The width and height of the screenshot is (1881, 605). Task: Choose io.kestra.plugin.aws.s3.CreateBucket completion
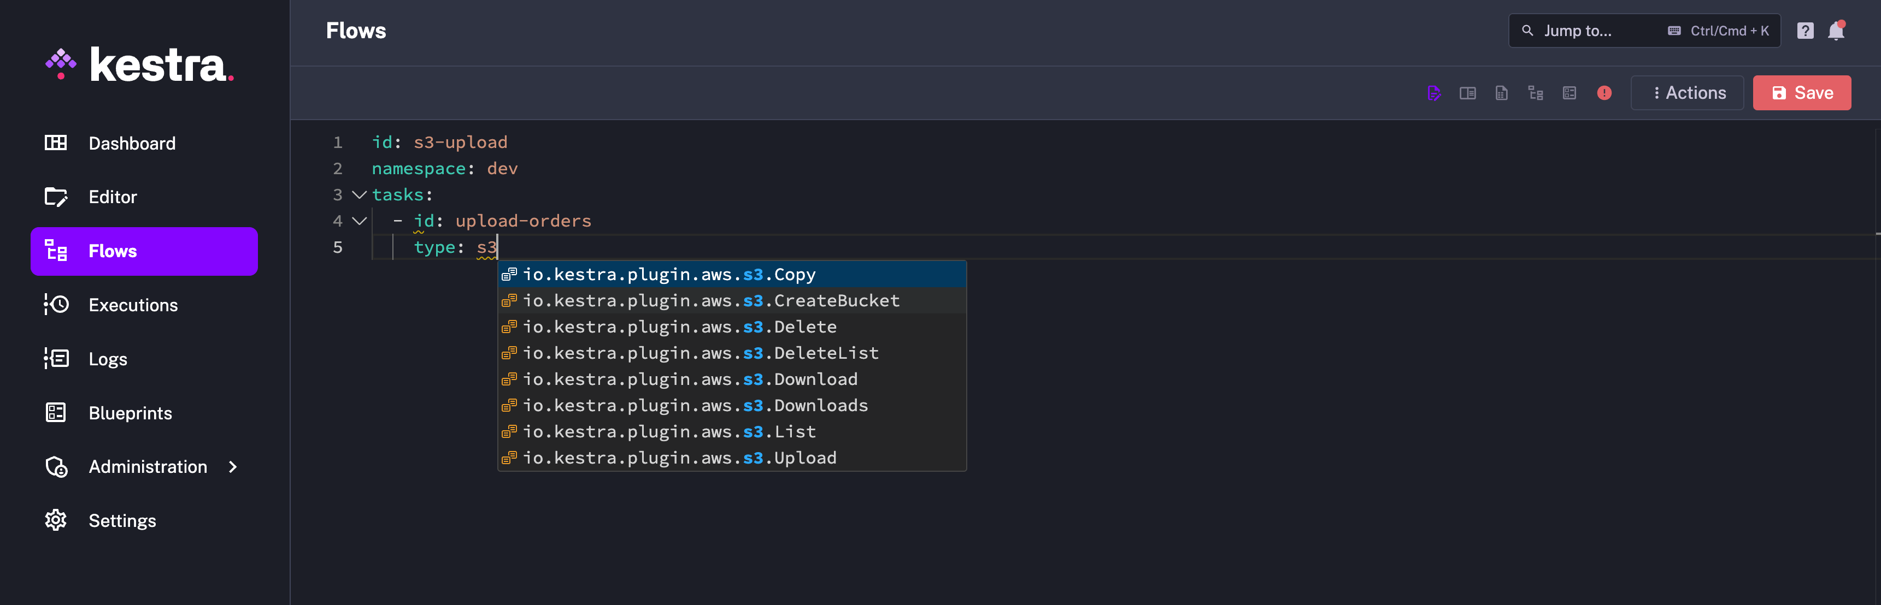(x=710, y=300)
